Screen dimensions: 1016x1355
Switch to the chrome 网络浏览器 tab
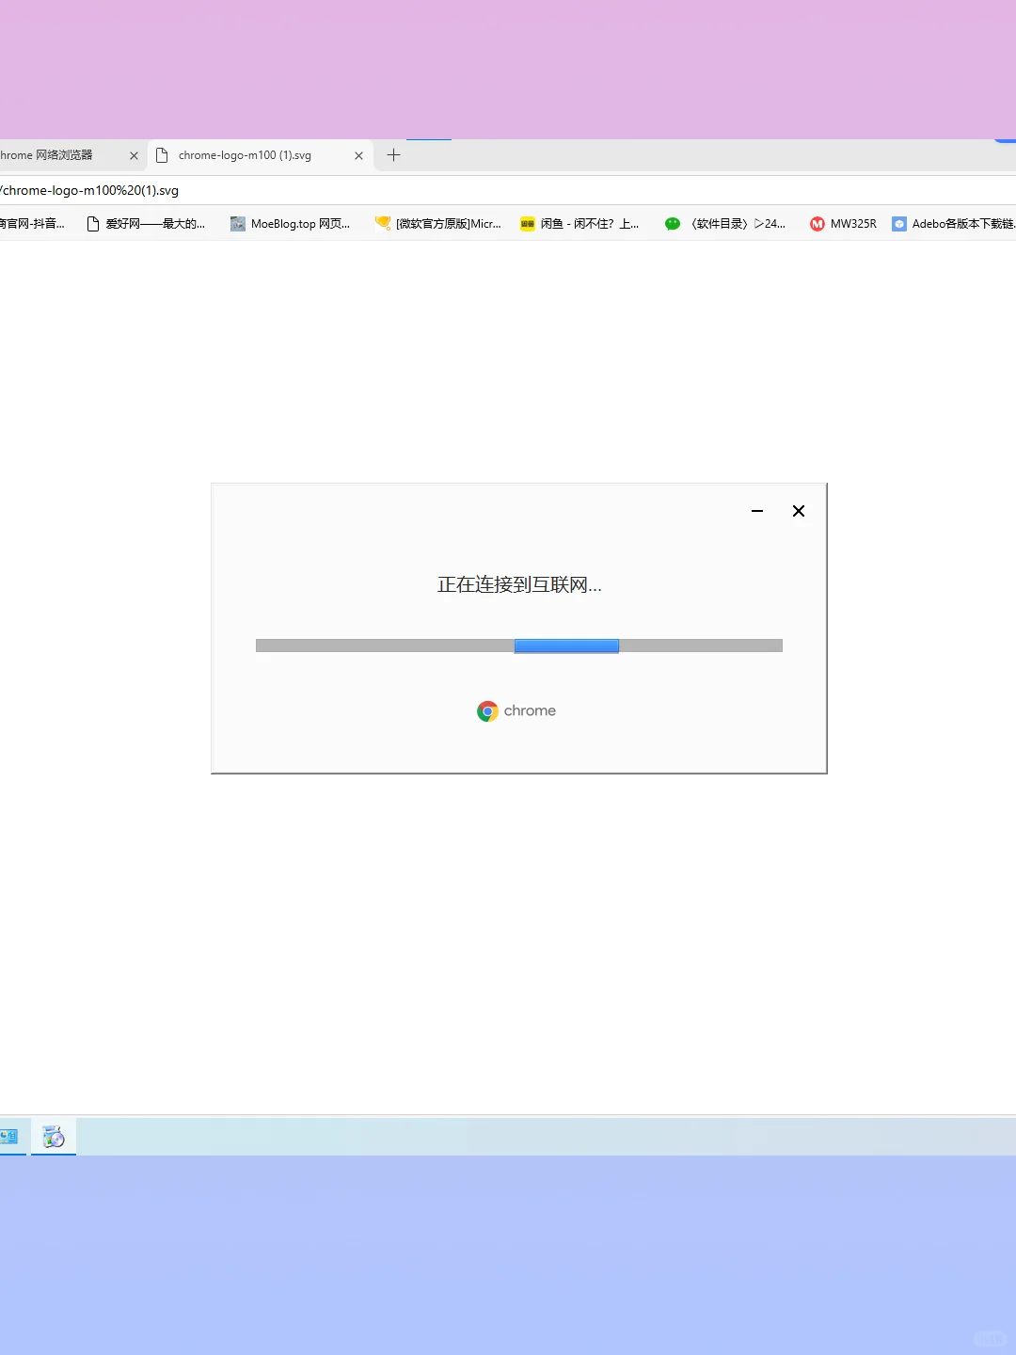click(56, 154)
